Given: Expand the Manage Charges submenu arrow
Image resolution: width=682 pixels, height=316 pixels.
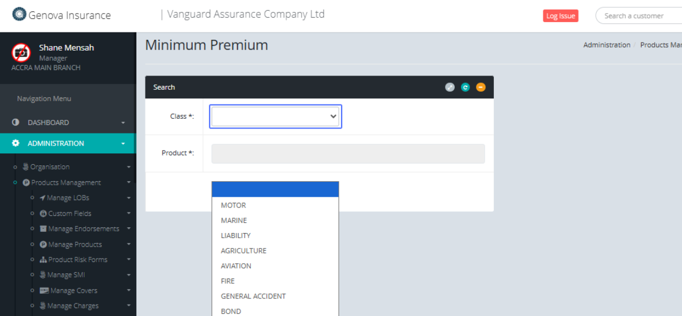Looking at the screenshot, I should pyautogui.click(x=128, y=306).
